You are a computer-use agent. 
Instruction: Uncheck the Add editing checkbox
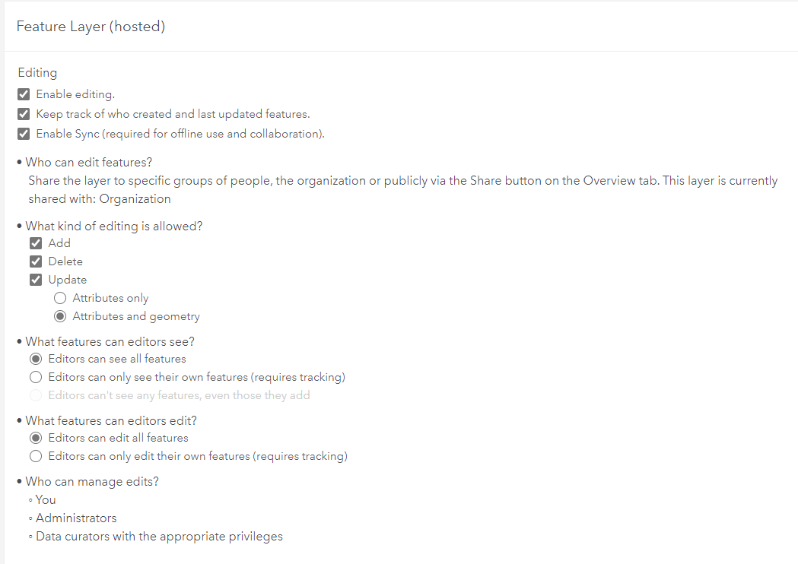pyautogui.click(x=36, y=243)
